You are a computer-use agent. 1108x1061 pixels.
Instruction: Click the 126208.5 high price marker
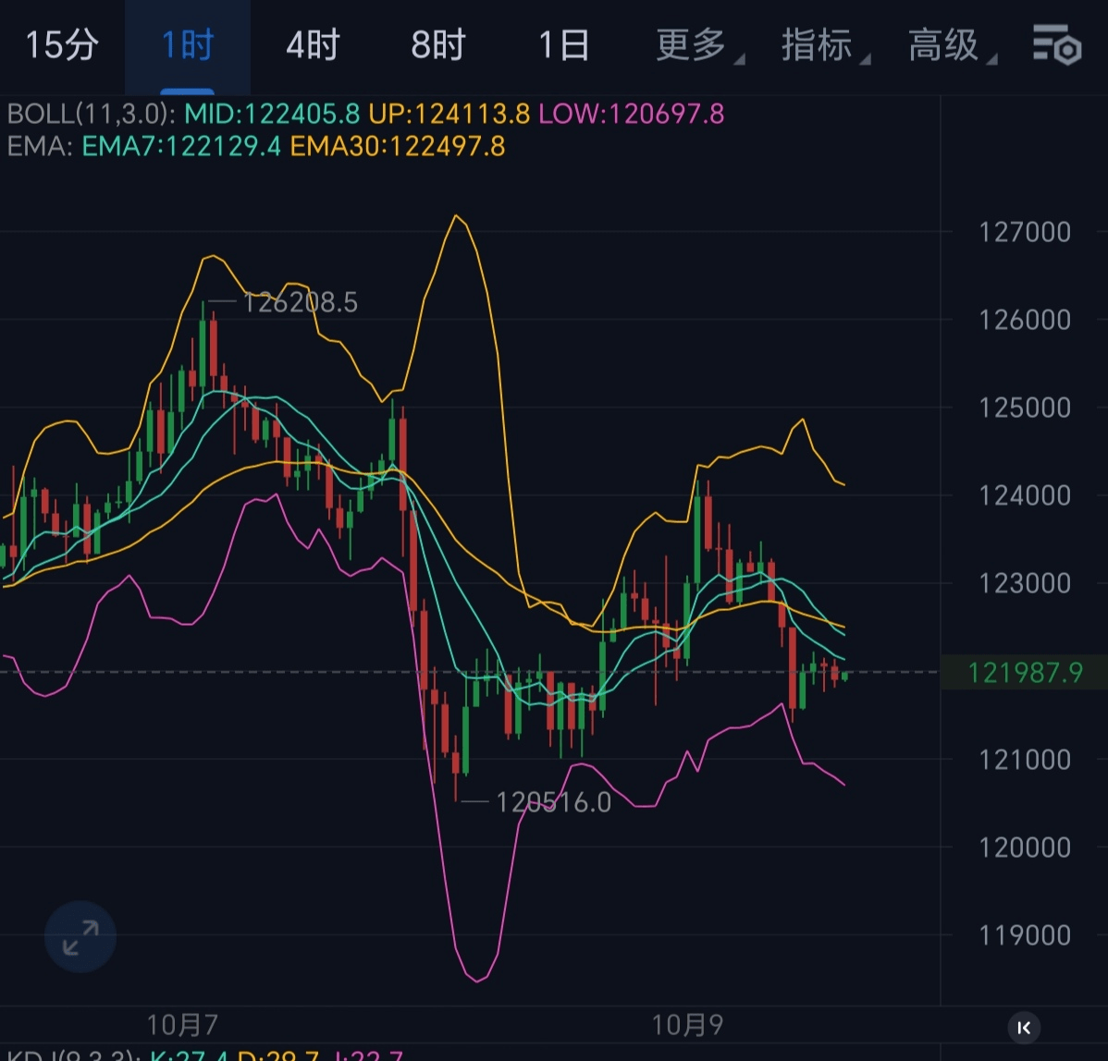[299, 302]
